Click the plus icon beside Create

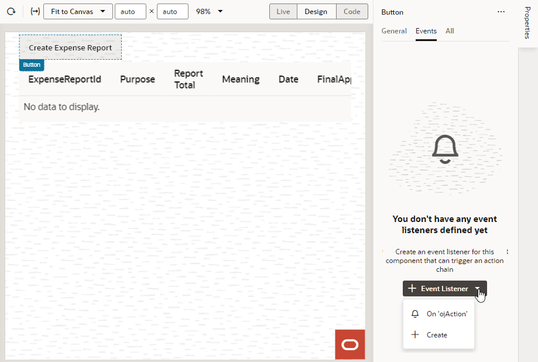(x=415, y=334)
